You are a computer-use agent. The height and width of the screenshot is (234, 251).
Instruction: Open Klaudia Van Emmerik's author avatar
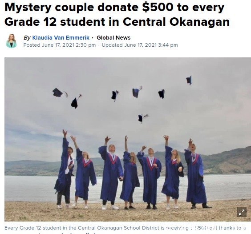12,41
